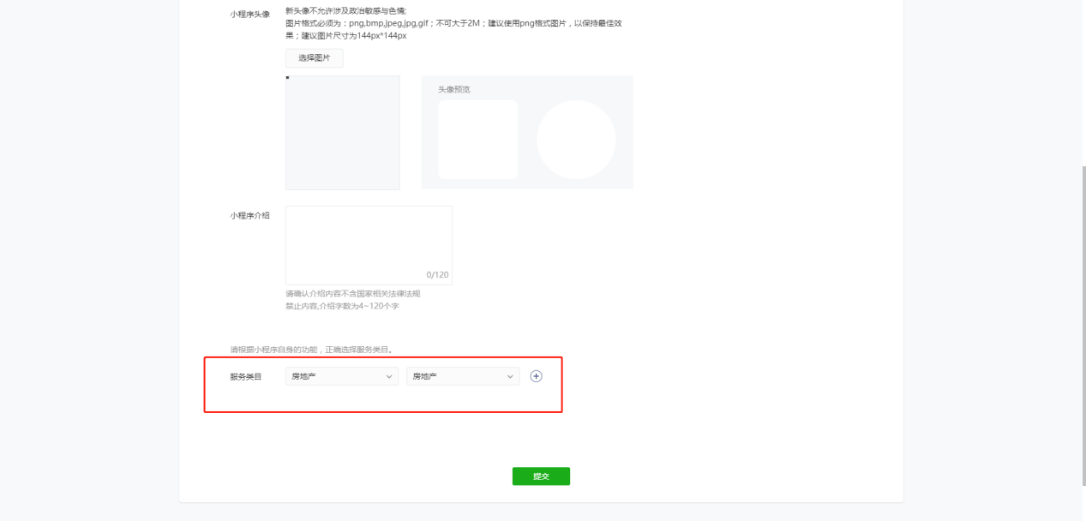The width and height of the screenshot is (1086, 521).
Task: Select the circular avatar preview
Action: tap(576, 140)
